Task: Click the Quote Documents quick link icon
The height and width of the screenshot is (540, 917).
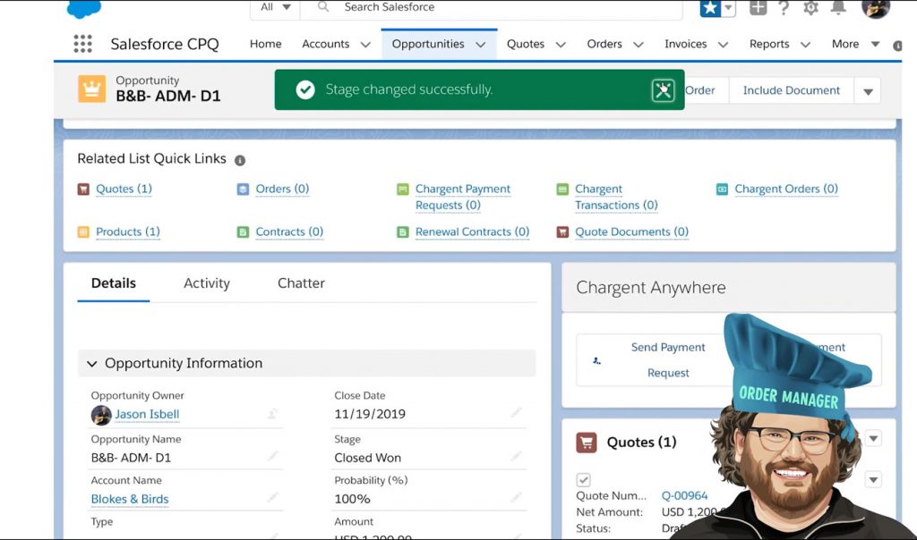Action: (x=562, y=232)
